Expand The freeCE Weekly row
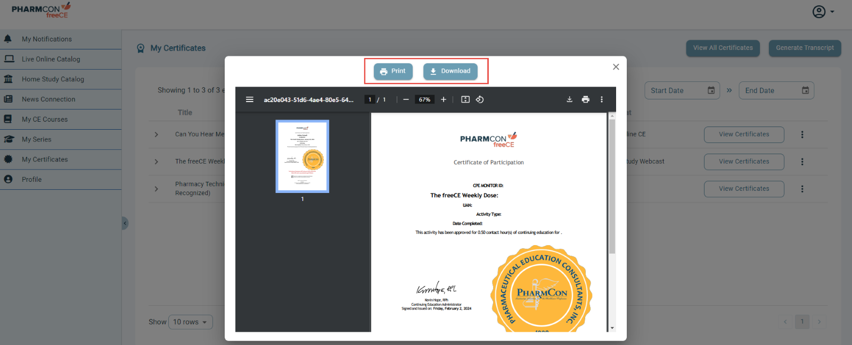The image size is (852, 345). tap(156, 162)
